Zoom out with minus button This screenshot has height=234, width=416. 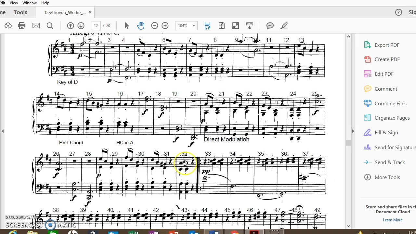155,26
